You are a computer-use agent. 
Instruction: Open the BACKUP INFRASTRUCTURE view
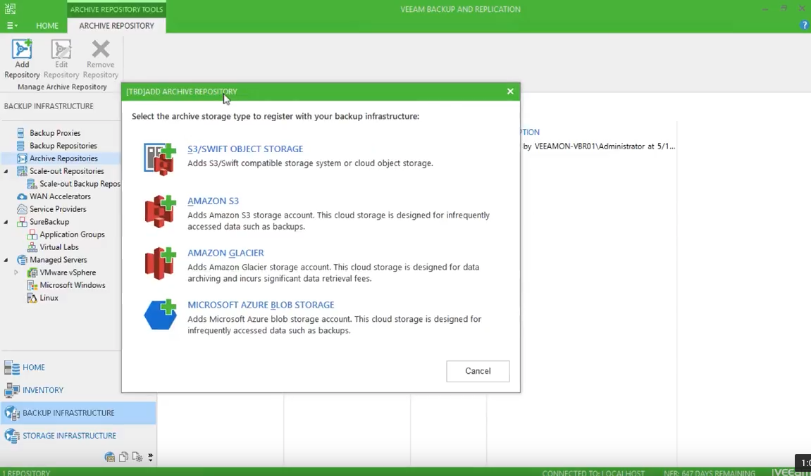tap(78, 413)
